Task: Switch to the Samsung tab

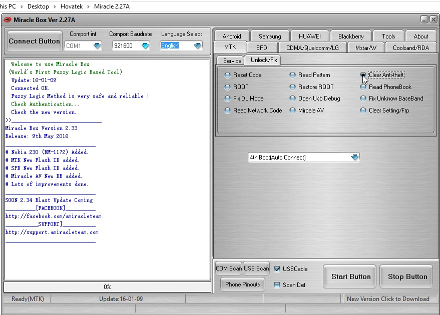Action: point(270,36)
